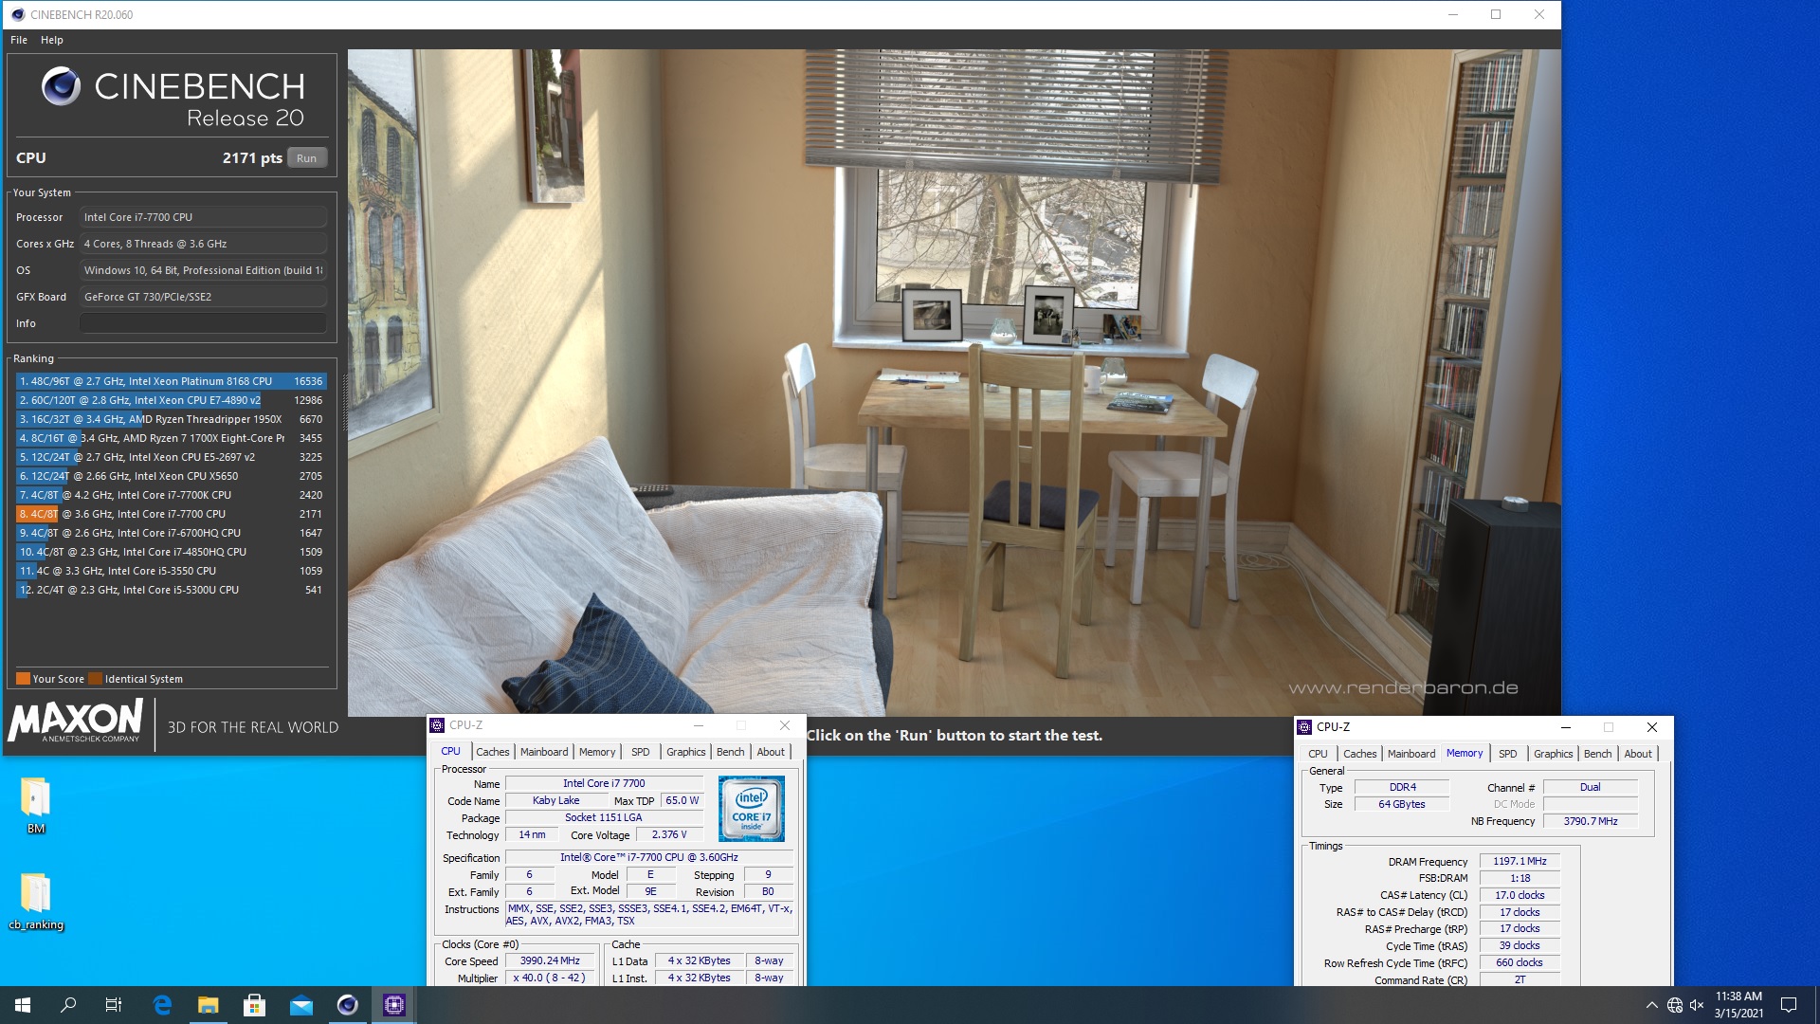Open Mail app from taskbar
The image size is (1820, 1024).
tap(301, 1005)
